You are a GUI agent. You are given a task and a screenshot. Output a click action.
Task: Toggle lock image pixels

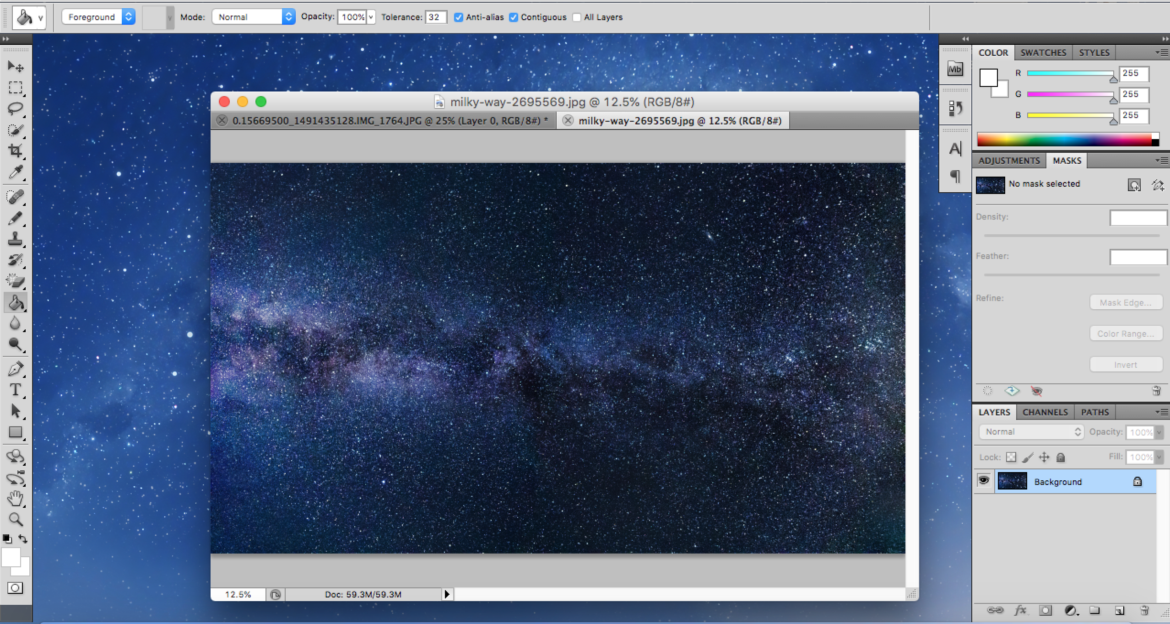(x=1028, y=457)
